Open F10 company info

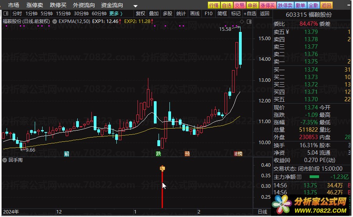point(209,14)
